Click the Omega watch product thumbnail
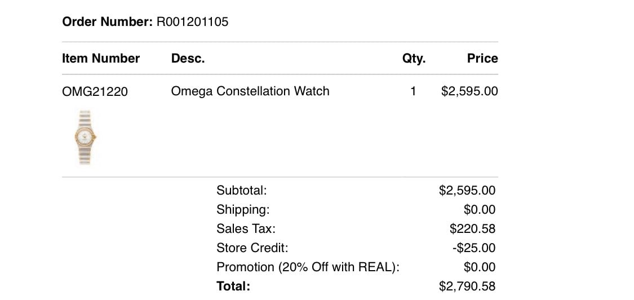This screenshot has width=634, height=300. click(x=85, y=137)
